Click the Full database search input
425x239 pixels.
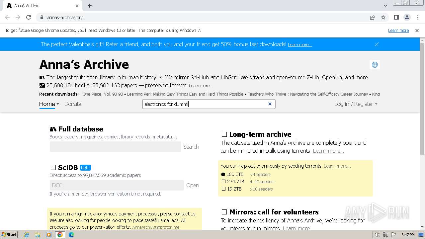click(x=115, y=147)
